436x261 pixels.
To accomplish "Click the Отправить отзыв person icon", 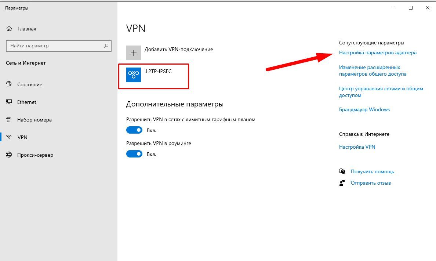I will tap(342, 183).
